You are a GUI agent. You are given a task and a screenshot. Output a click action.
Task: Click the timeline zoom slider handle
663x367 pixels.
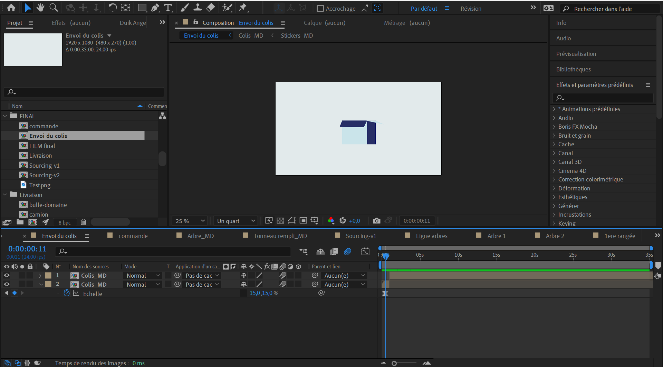point(394,363)
